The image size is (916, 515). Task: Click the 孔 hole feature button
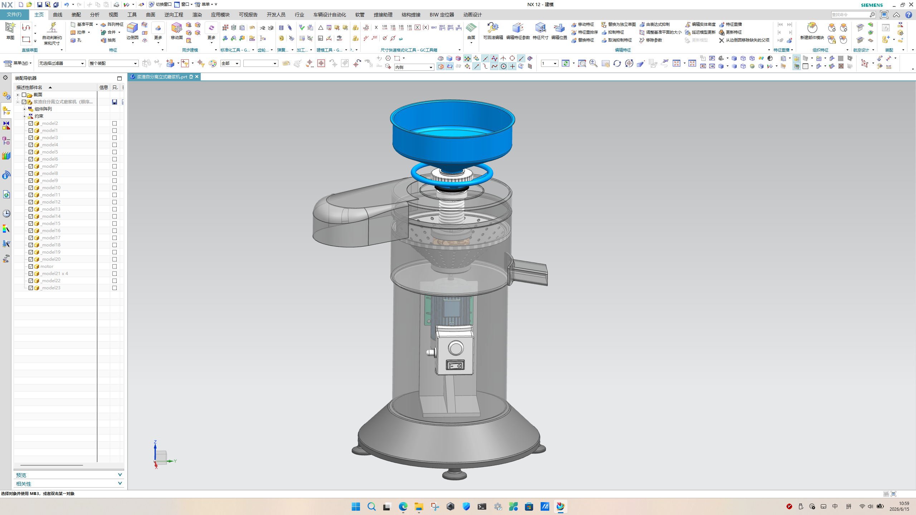point(76,40)
